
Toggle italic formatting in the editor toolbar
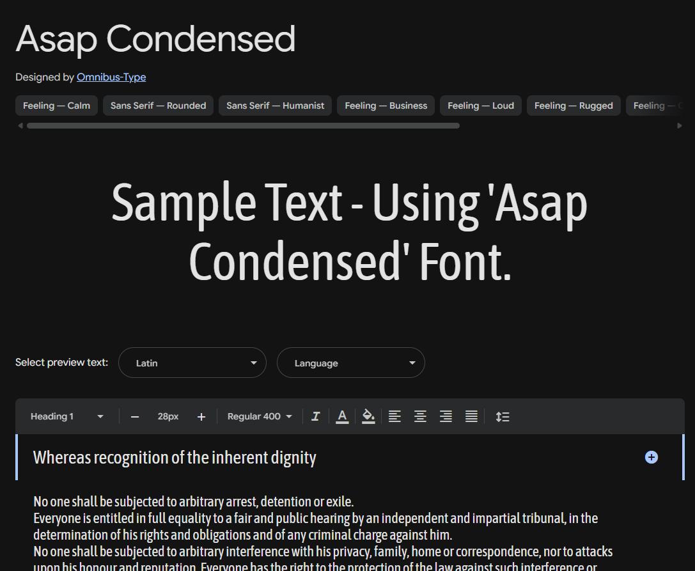pos(316,416)
